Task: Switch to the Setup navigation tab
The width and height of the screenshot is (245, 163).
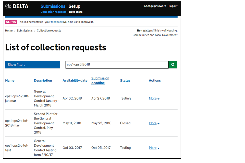Action: point(74,6)
